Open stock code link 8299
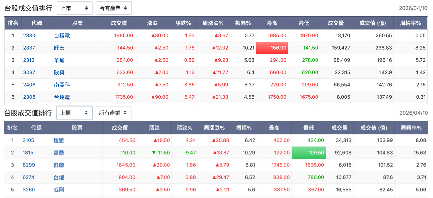The image size is (433, 198). click(29, 165)
